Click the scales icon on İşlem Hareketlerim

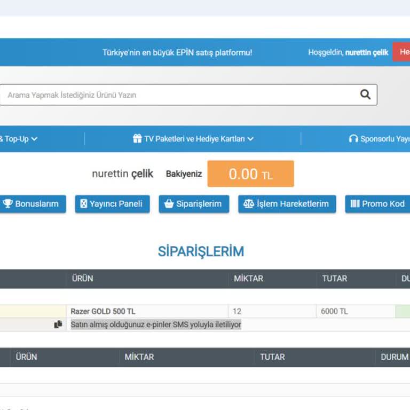tap(249, 203)
